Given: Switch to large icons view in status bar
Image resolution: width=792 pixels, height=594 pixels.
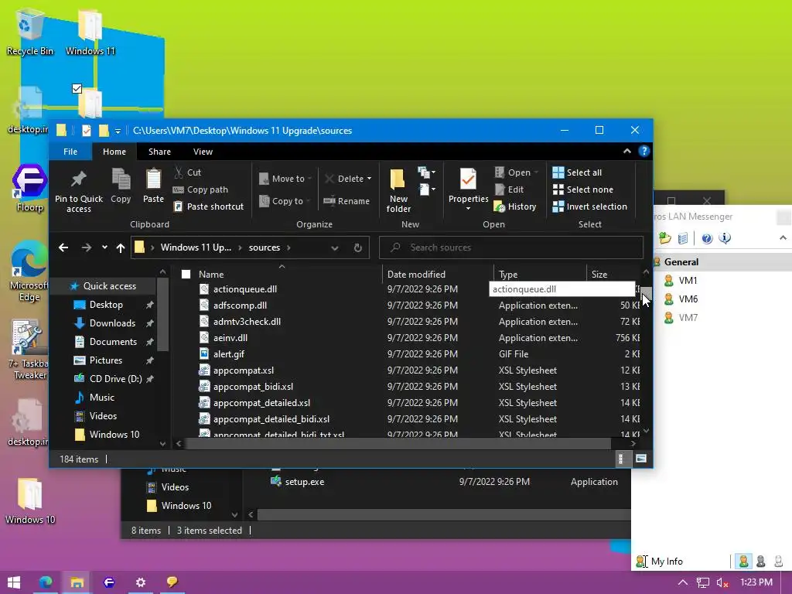Looking at the screenshot, I should pyautogui.click(x=641, y=459).
